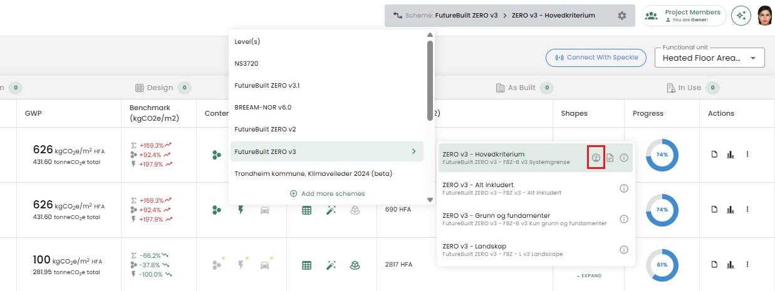This screenshot has height=291, width=775.
Task: Click Add more schemes
Action: click(327, 193)
